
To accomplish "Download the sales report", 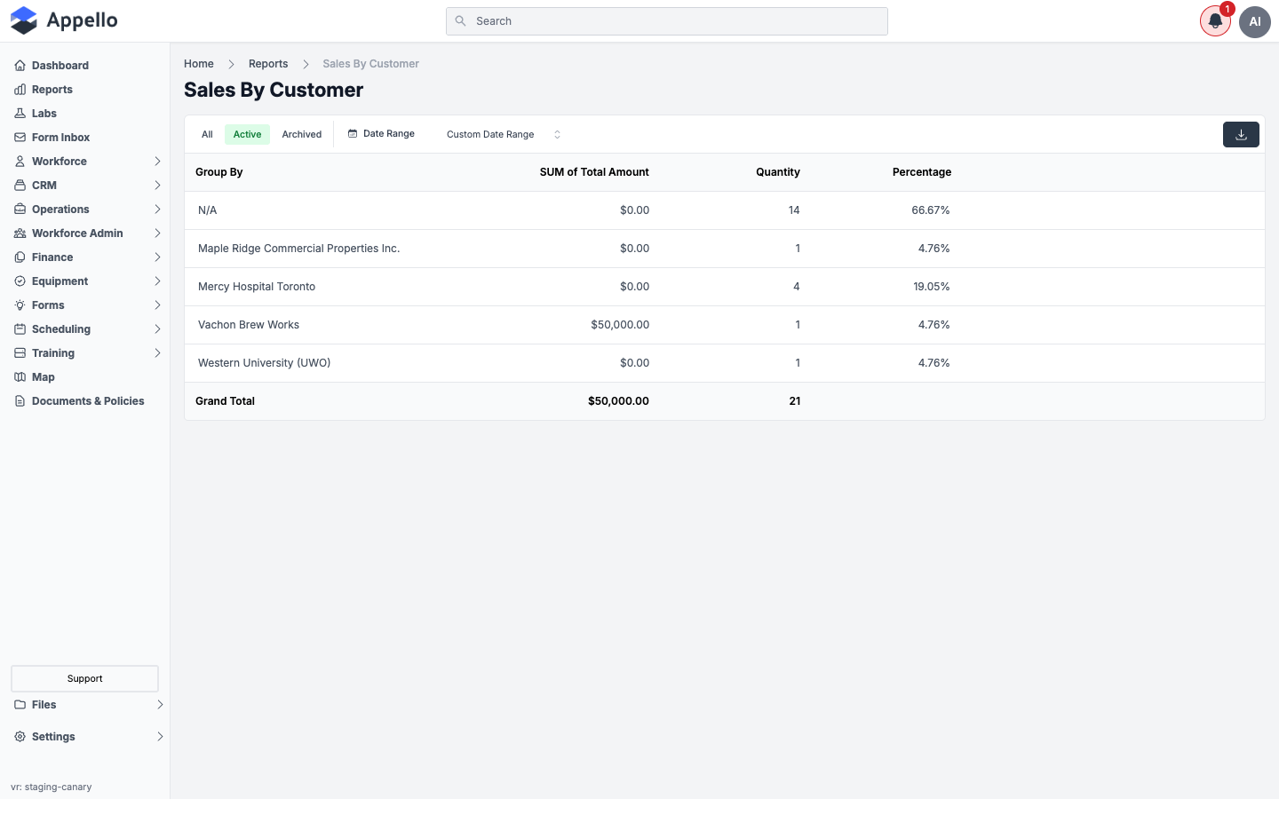I will pyautogui.click(x=1241, y=135).
